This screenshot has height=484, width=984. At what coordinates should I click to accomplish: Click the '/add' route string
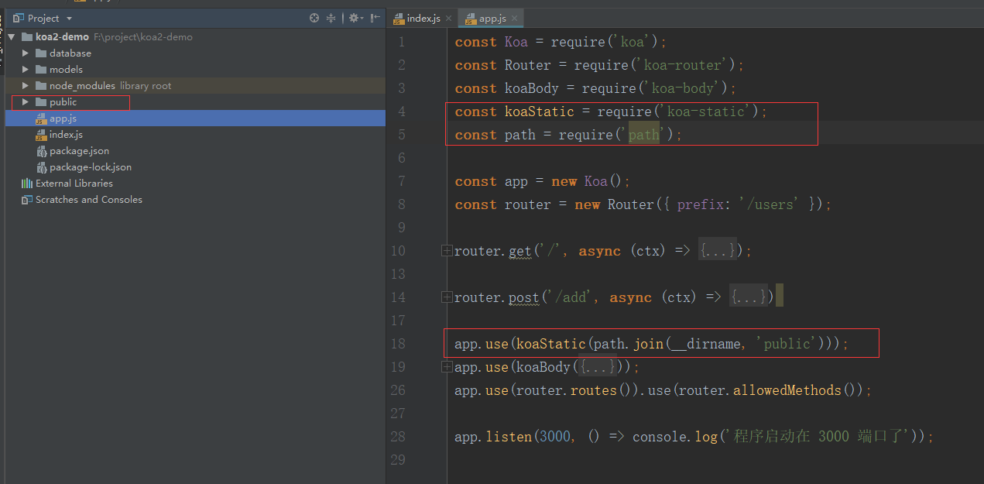[x=571, y=297]
